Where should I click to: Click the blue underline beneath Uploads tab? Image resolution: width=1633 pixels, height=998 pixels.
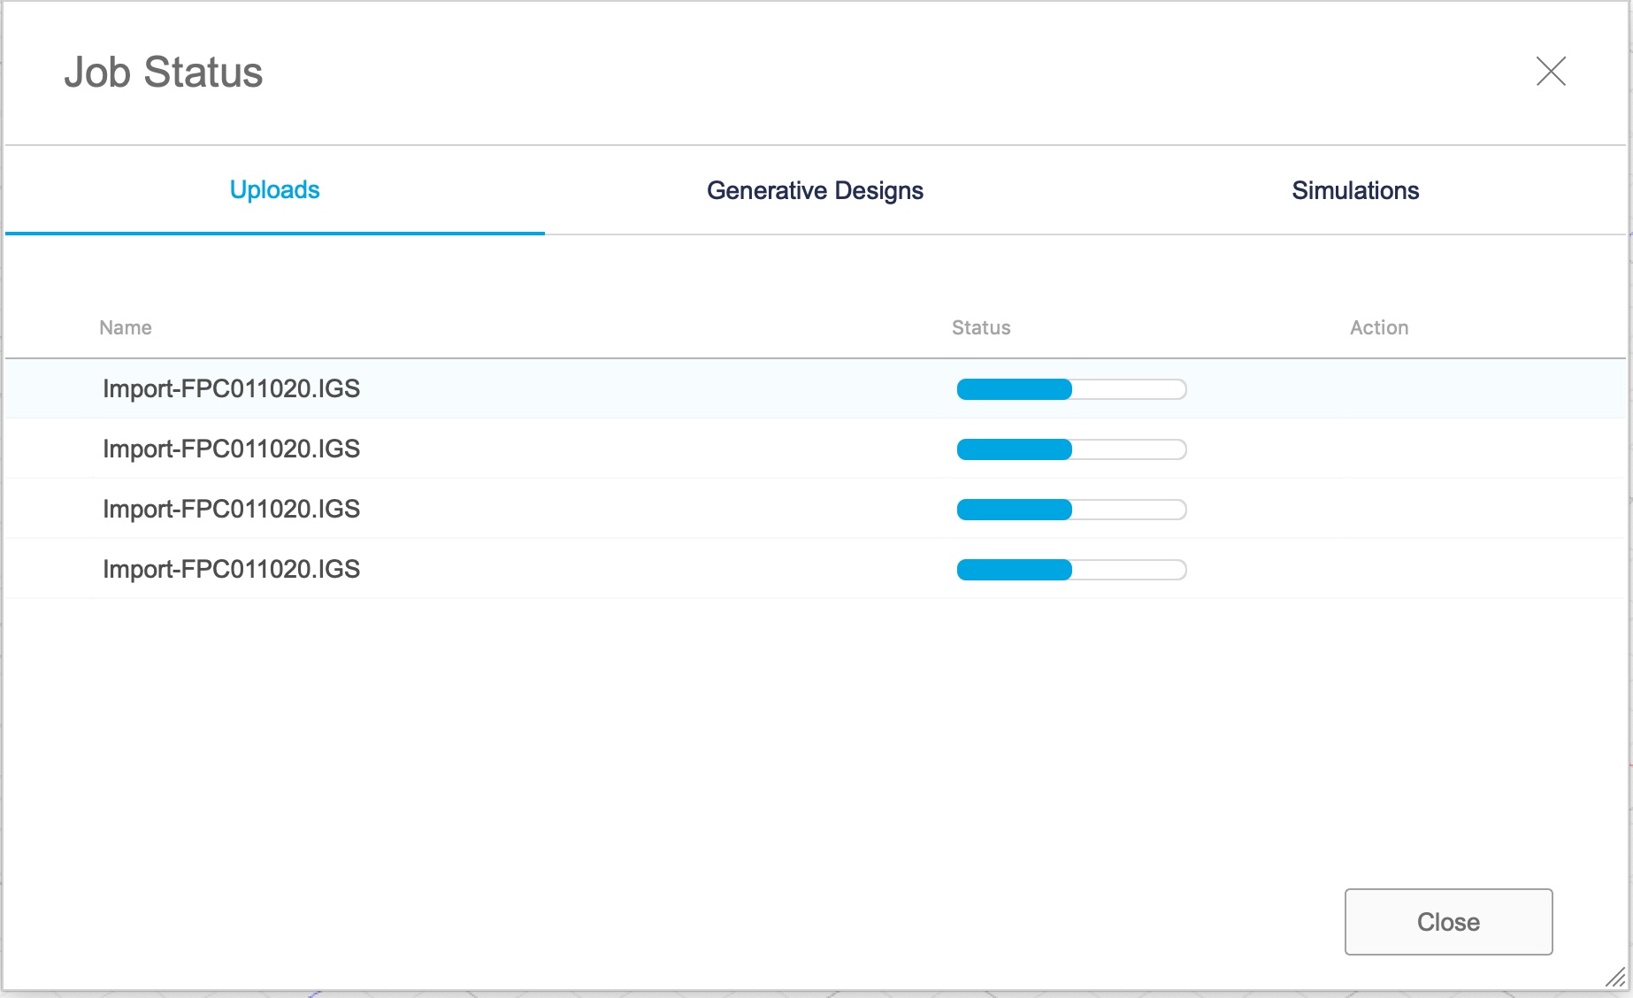point(274,234)
